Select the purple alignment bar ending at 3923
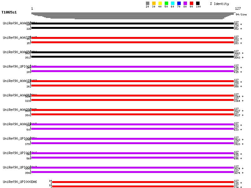This screenshot has width=251, height=188. [x=132, y=139]
